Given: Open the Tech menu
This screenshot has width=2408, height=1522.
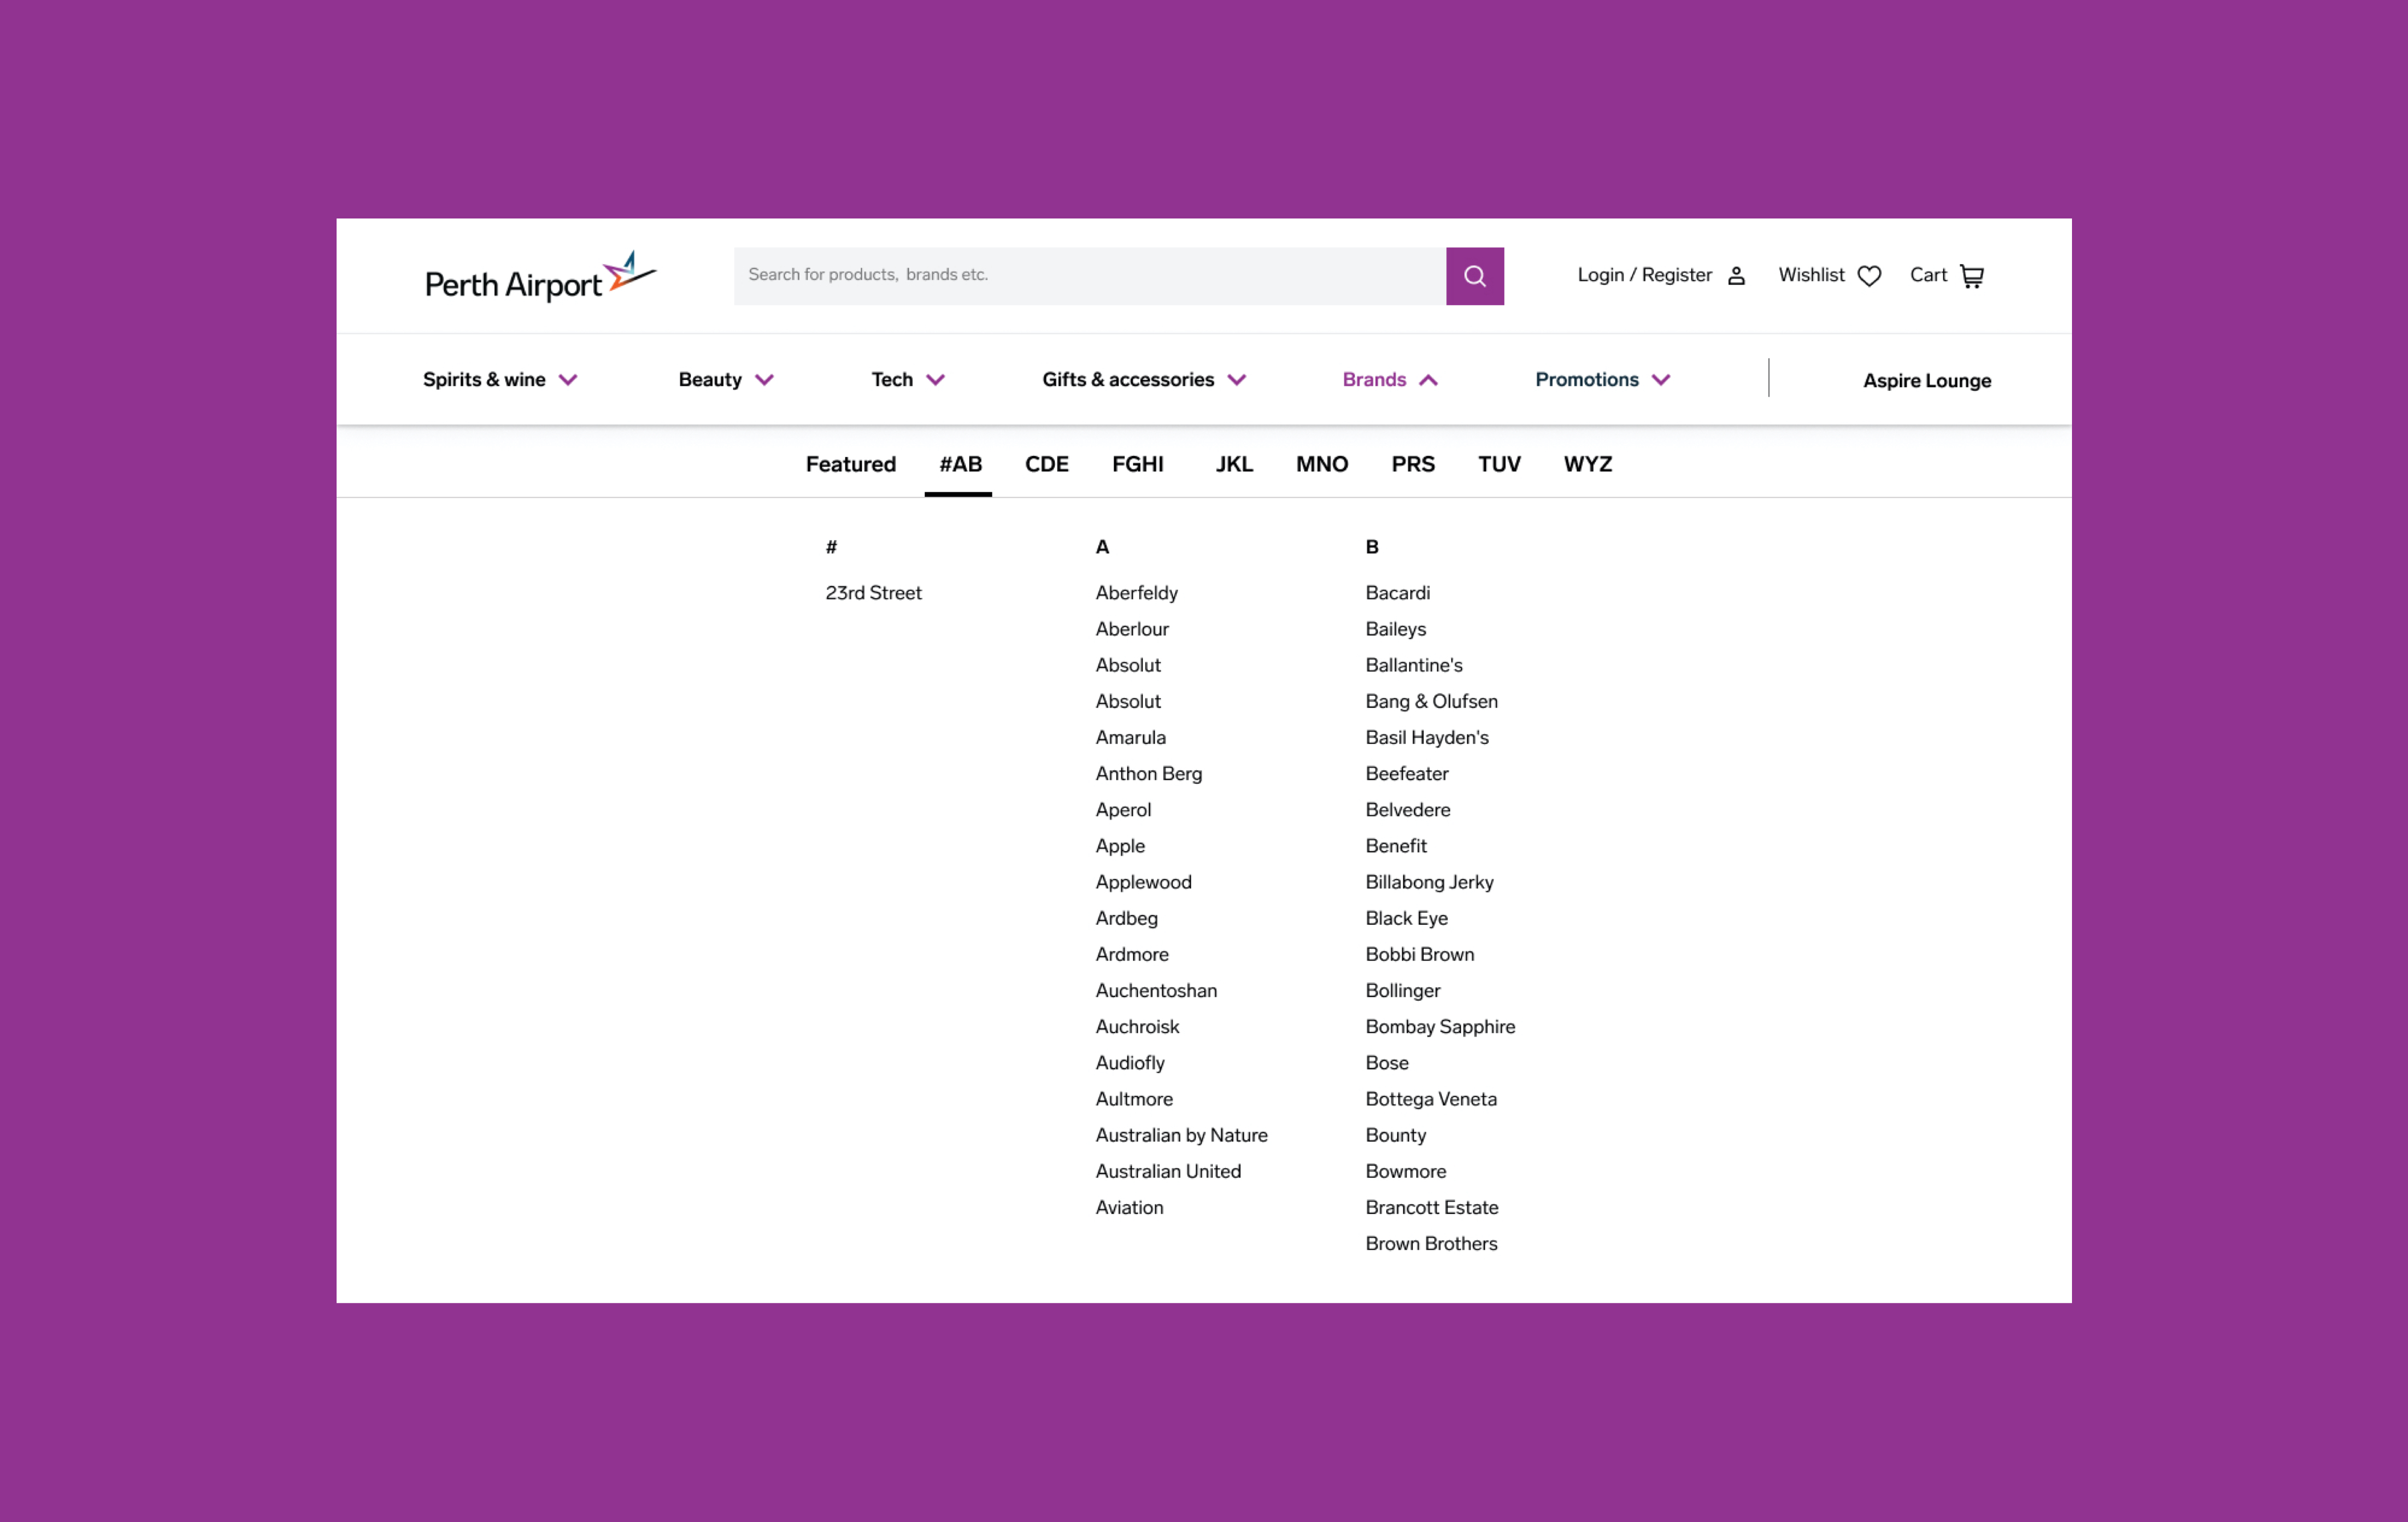Looking at the screenshot, I should coord(892,380).
